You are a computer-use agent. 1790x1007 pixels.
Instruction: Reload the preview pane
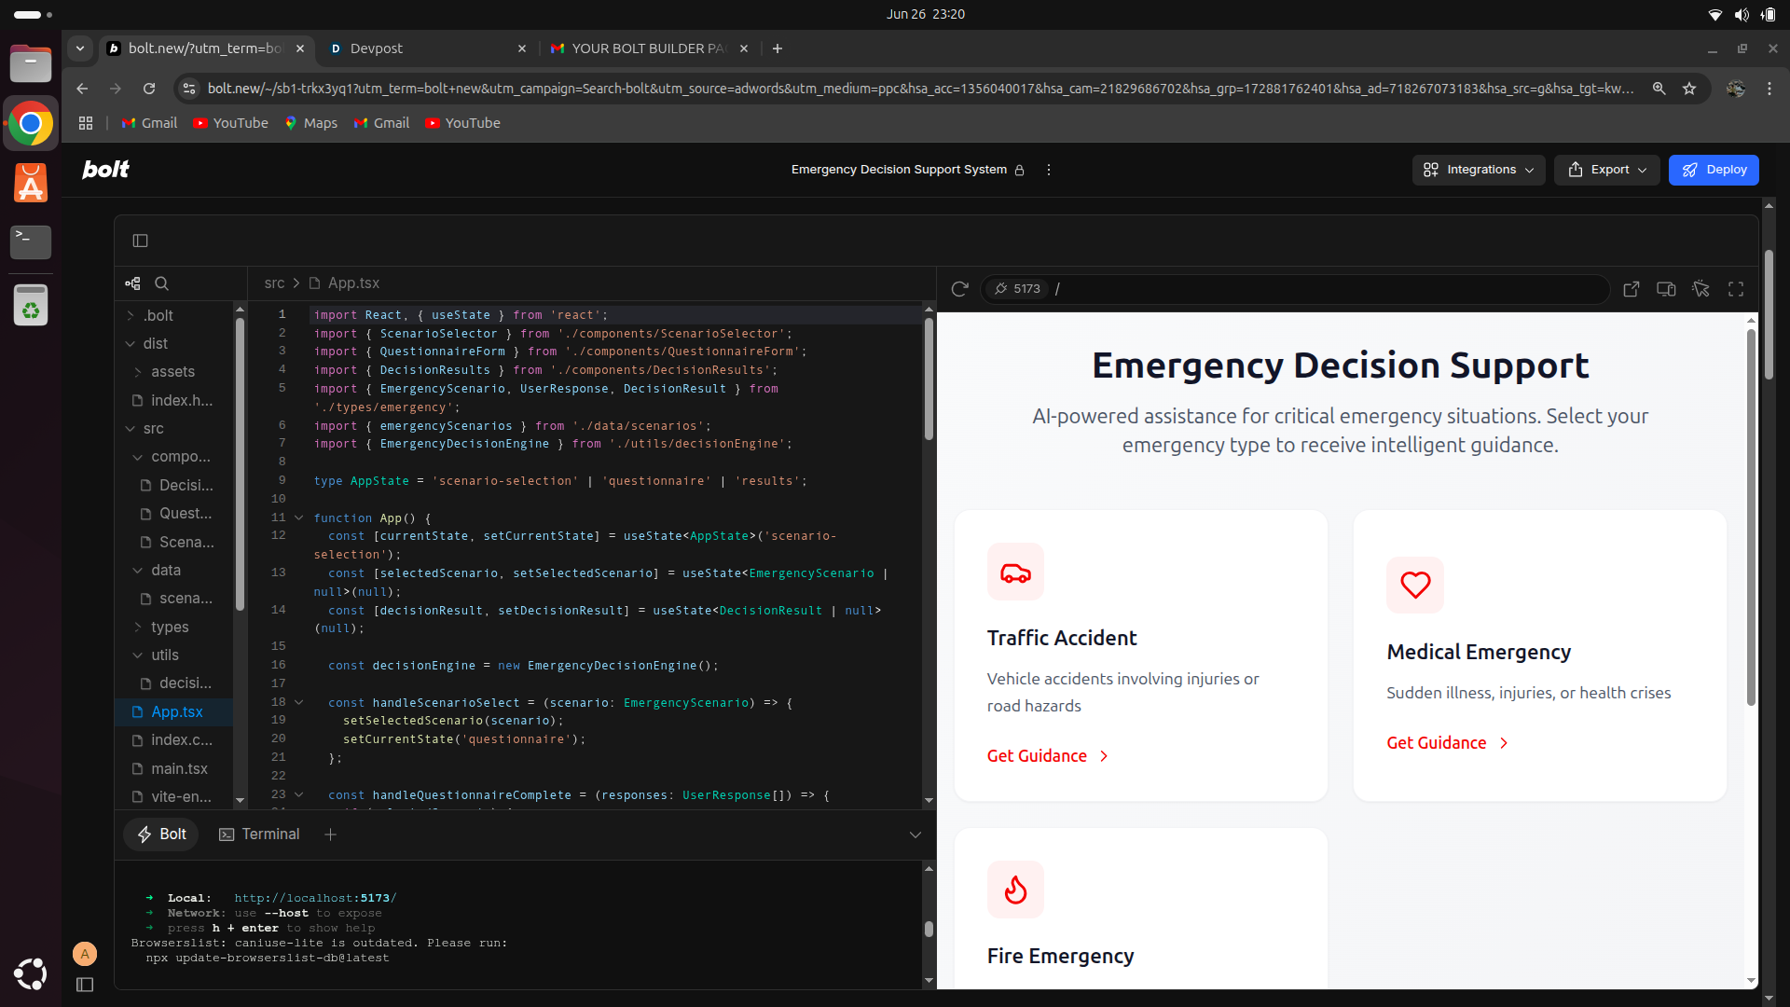[x=959, y=289]
